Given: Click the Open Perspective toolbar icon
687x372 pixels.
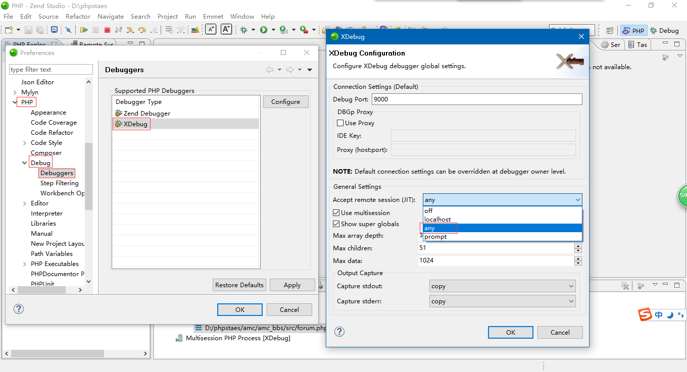Looking at the screenshot, I should tap(610, 30).
